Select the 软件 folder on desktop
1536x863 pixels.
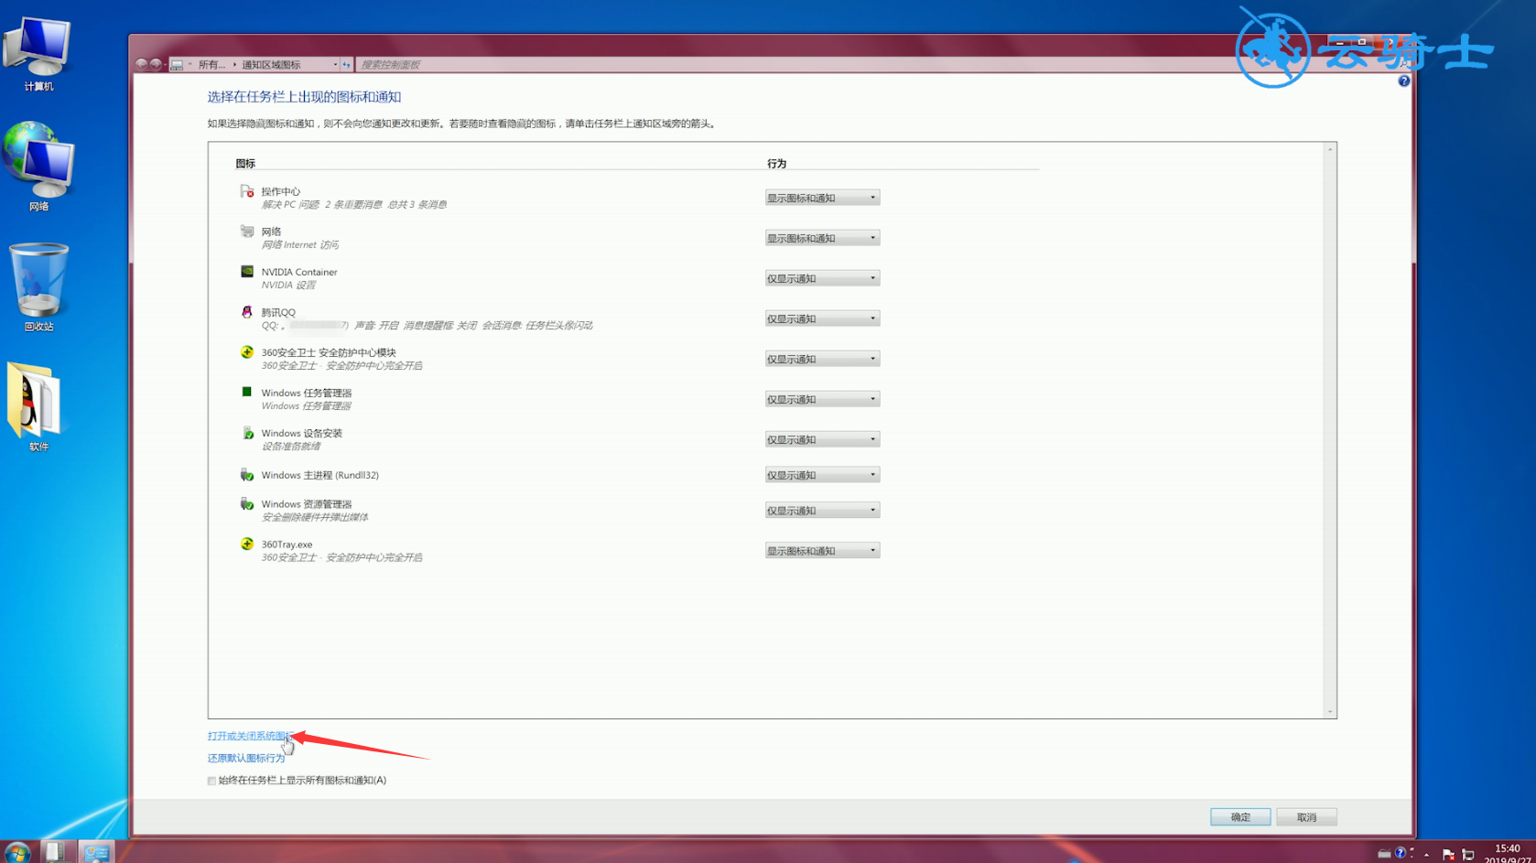[x=38, y=407]
